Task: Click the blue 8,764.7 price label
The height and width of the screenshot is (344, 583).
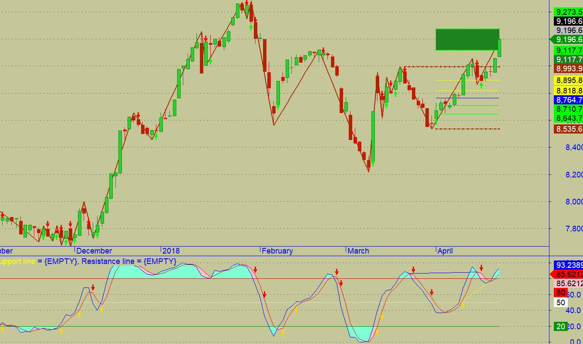Action: pyautogui.click(x=568, y=100)
